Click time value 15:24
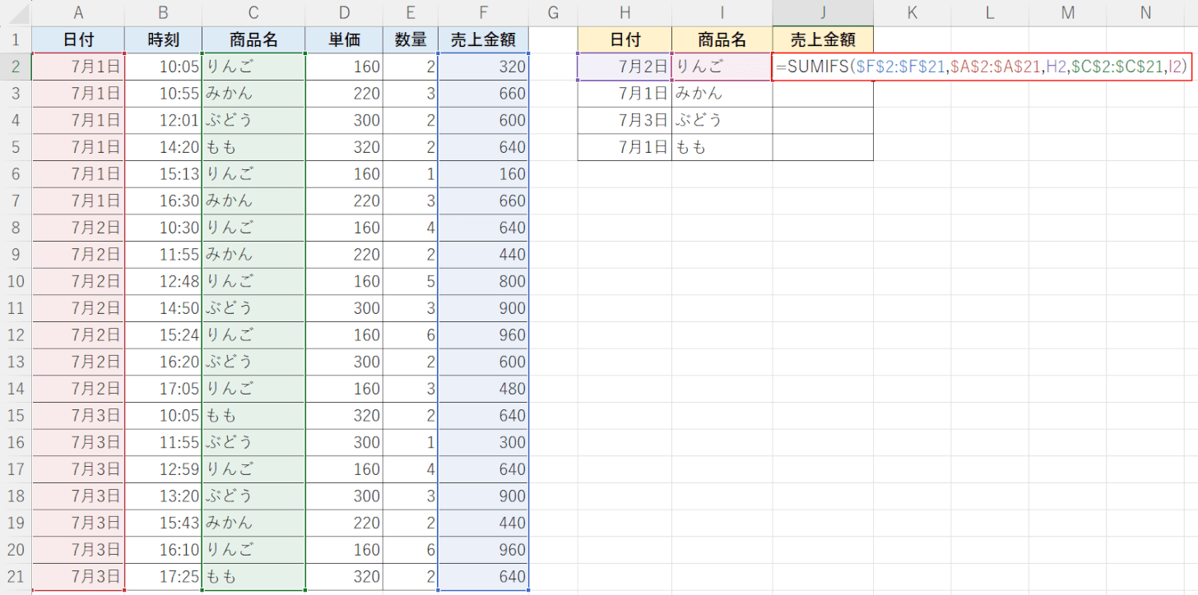This screenshot has width=1198, height=595. 164,334
